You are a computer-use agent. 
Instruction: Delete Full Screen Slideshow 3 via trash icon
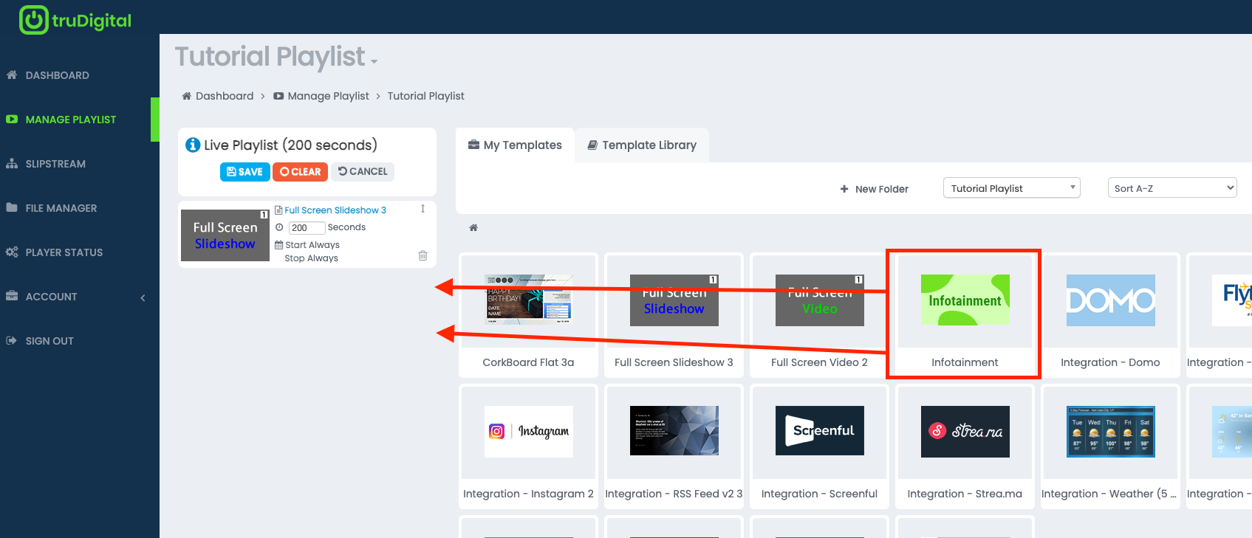(423, 255)
